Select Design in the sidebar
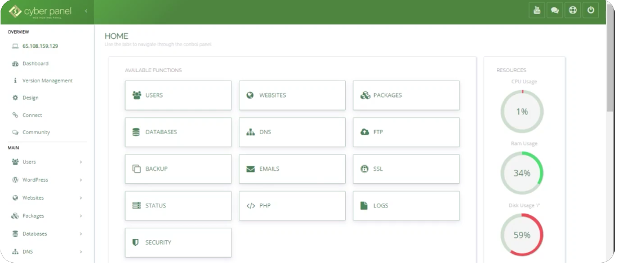 (30, 98)
